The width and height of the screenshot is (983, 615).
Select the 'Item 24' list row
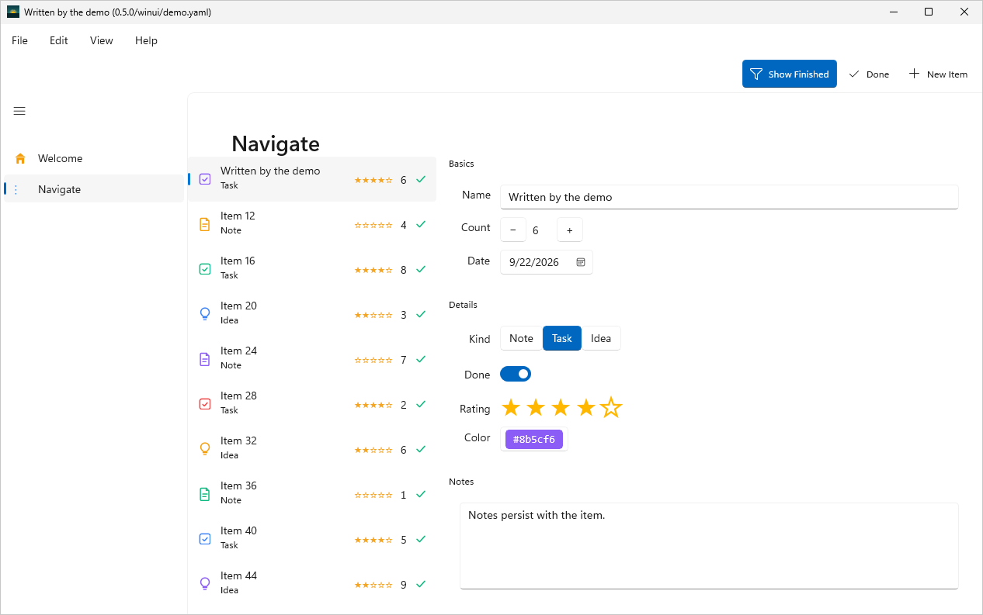click(312, 359)
